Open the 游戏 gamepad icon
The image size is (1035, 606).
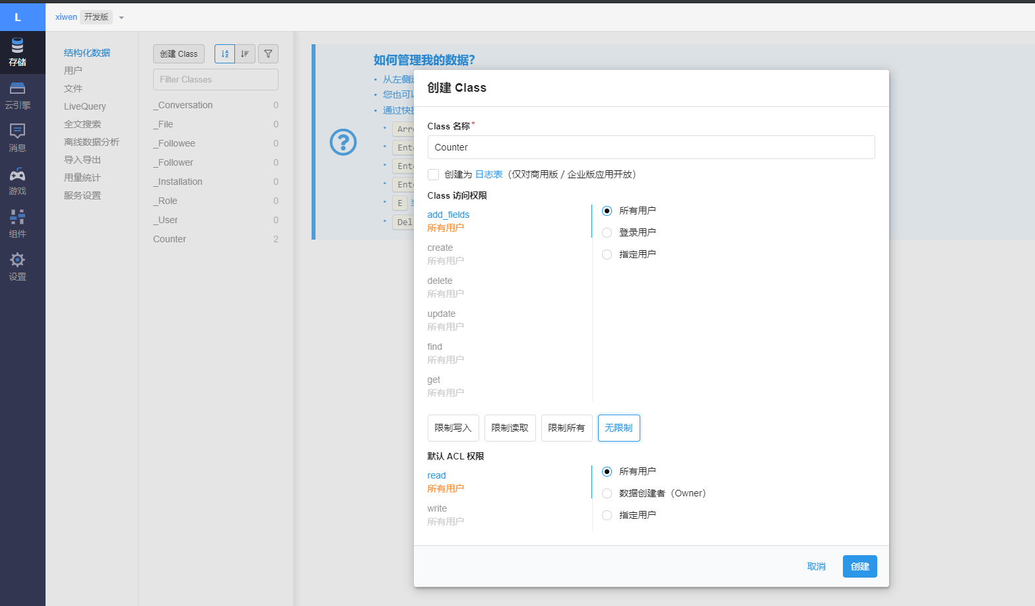[x=18, y=181]
